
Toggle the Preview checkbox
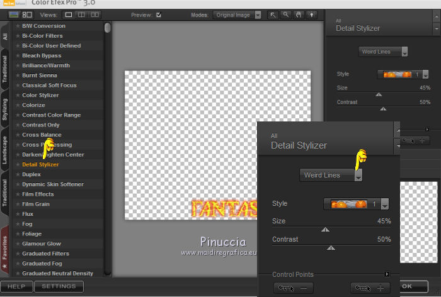[159, 15]
